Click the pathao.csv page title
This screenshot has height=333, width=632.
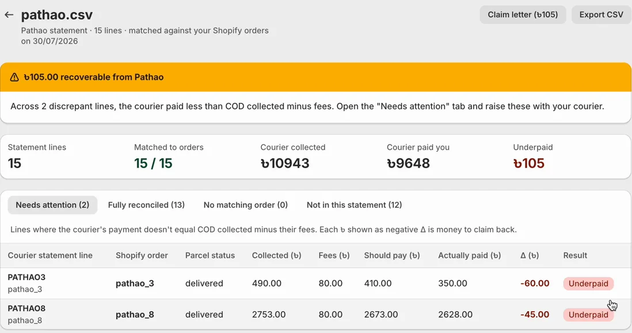point(57,15)
